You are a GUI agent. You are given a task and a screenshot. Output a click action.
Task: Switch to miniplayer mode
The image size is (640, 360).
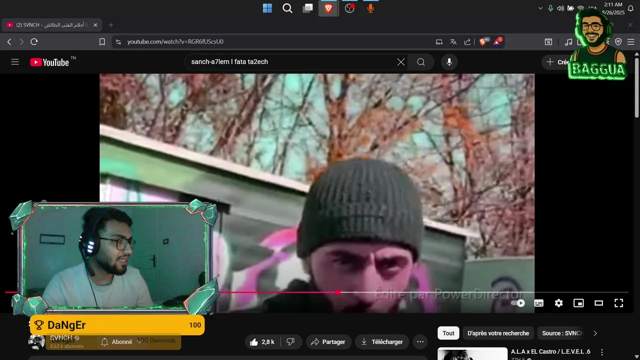[578, 303]
